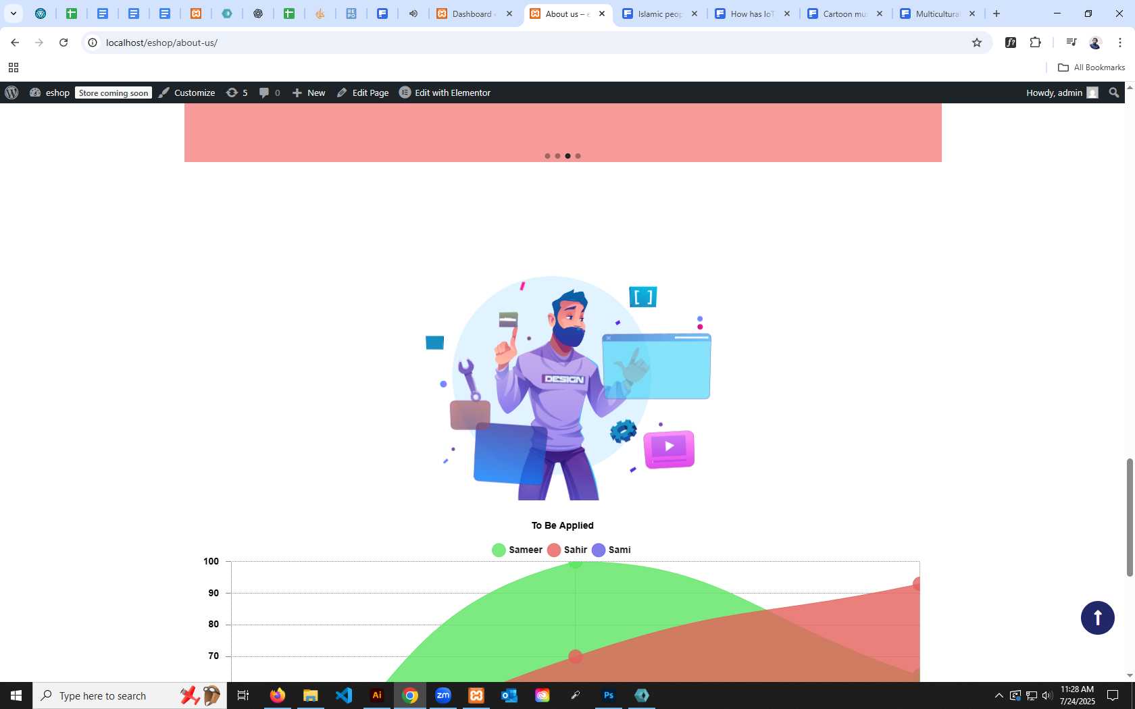This screenshot has width=1135, height=709.
Task: Click Edit with Elementor
Action: click(445, 93)
